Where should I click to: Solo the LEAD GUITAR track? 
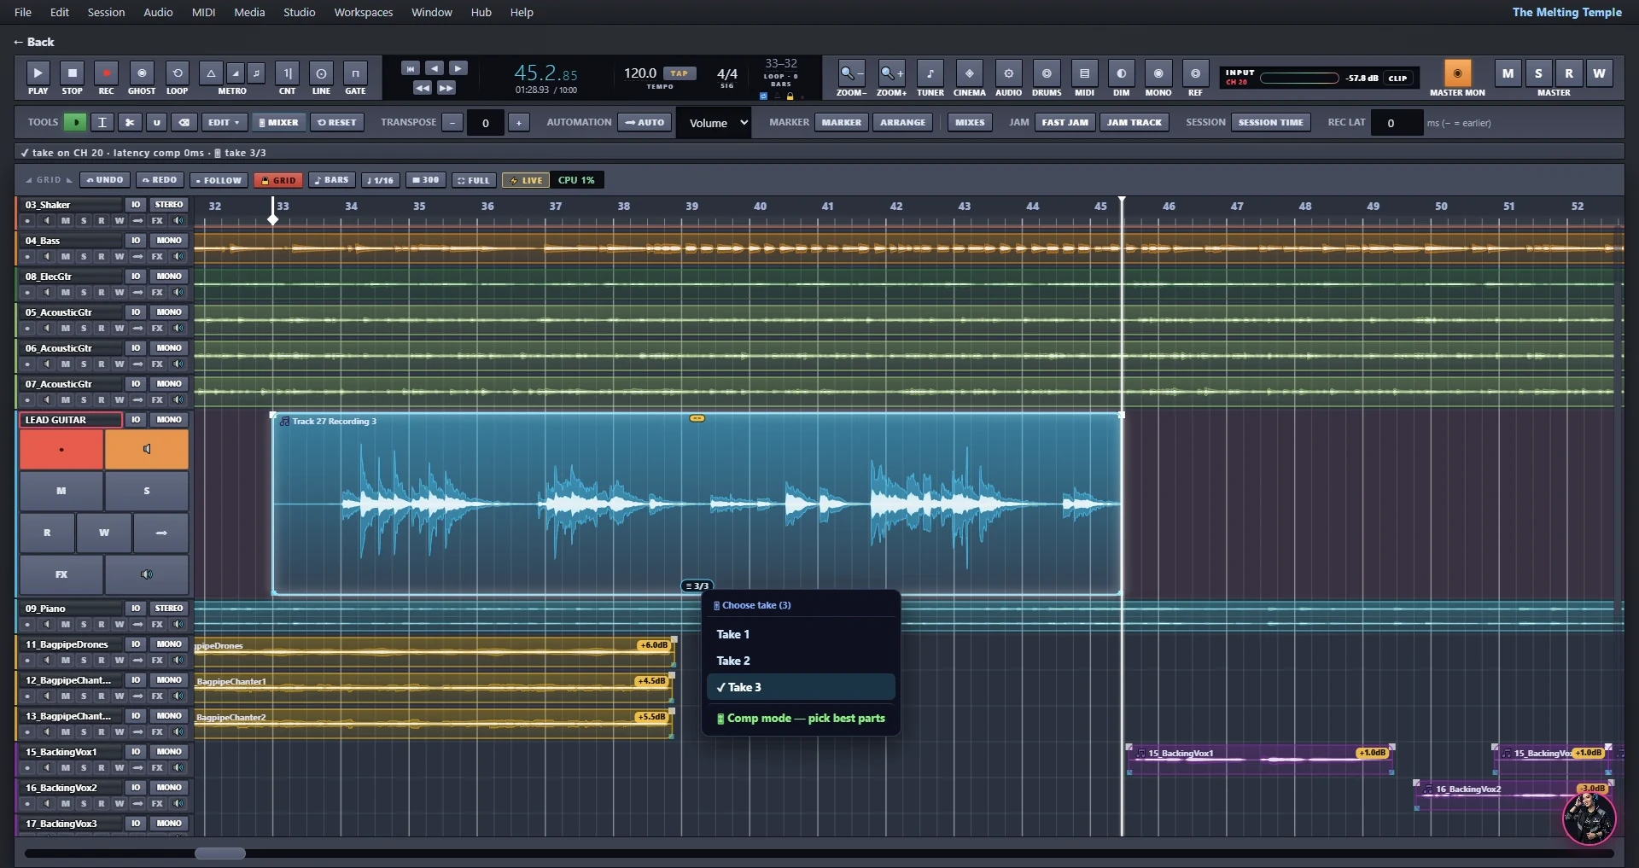[147, 491]
